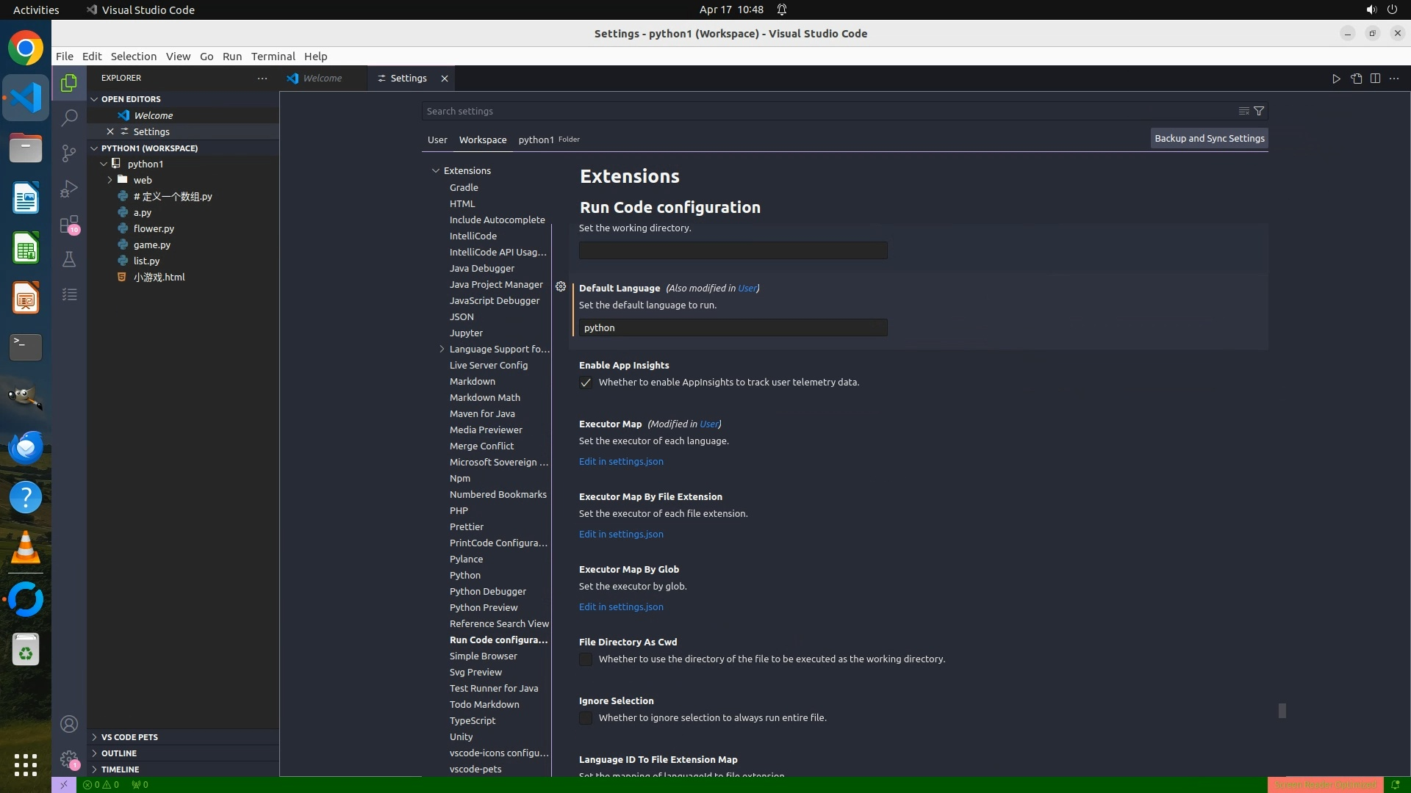Click Executor Map Edit in settings.json link
The height and width of the screenshot is (793, 1411).
point(621,462)
